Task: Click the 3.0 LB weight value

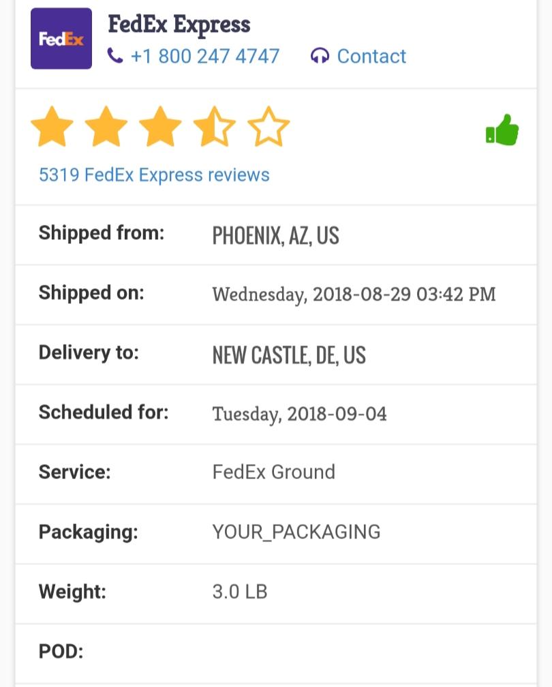Action: coord(240,591)
